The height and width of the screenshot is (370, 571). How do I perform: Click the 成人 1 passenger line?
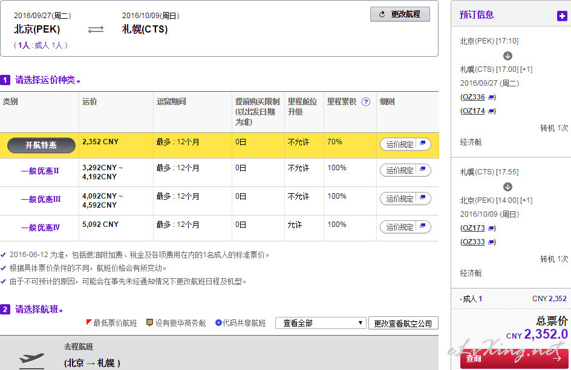pos(513,299)
